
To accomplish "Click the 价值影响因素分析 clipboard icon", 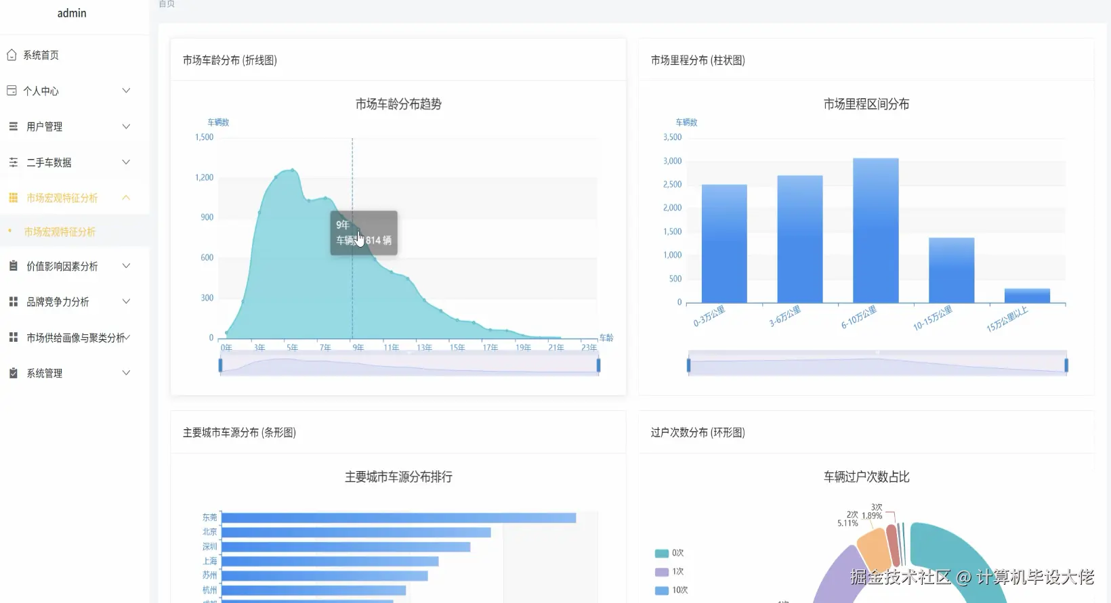I will tap(13, 266).
